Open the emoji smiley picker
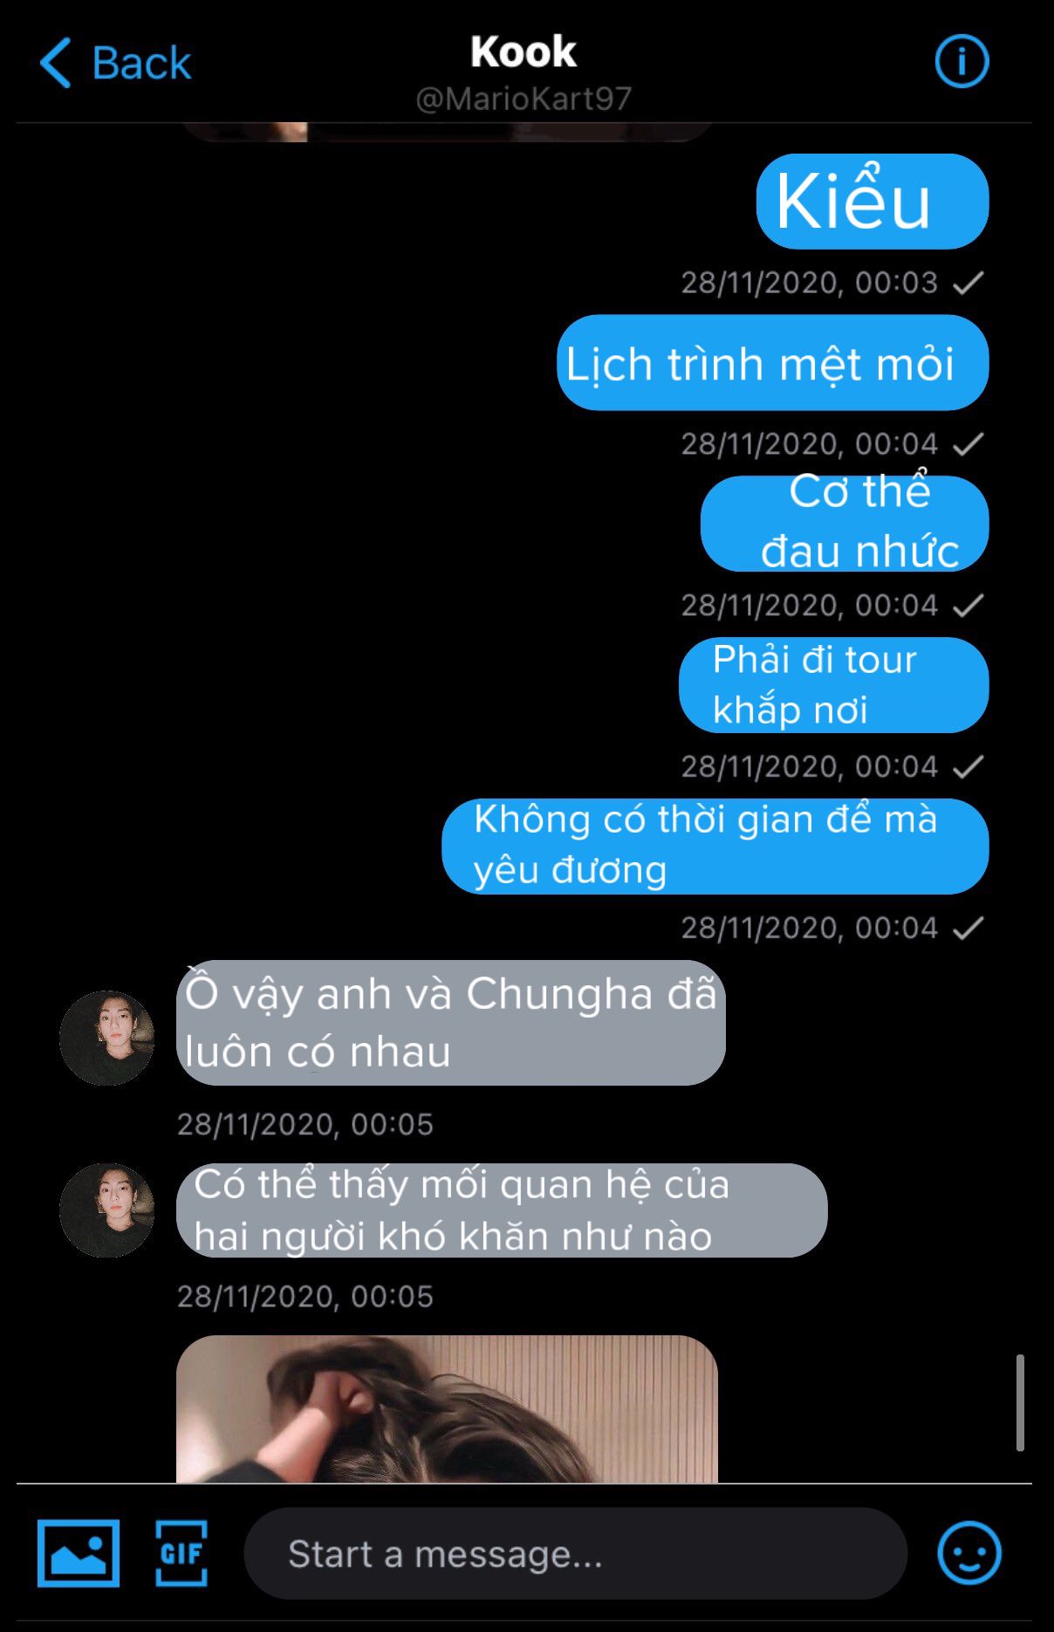 tap(969, 1553)
